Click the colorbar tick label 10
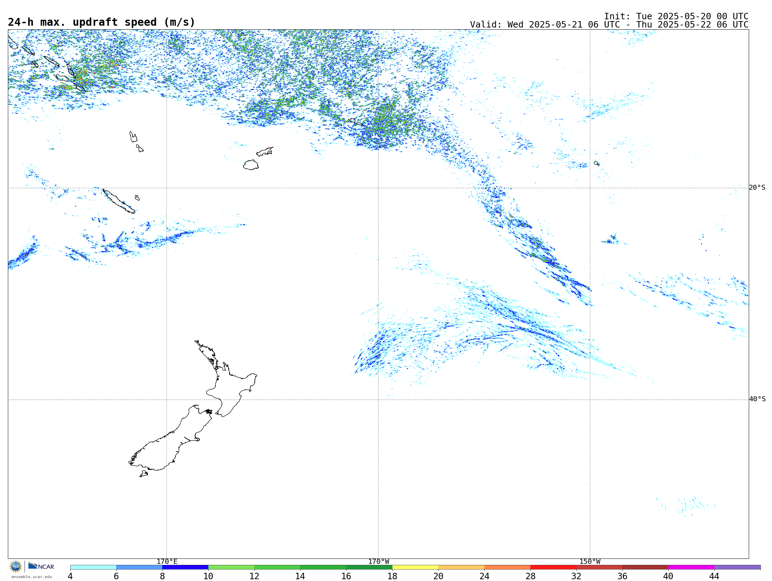 tap(208, 576)
